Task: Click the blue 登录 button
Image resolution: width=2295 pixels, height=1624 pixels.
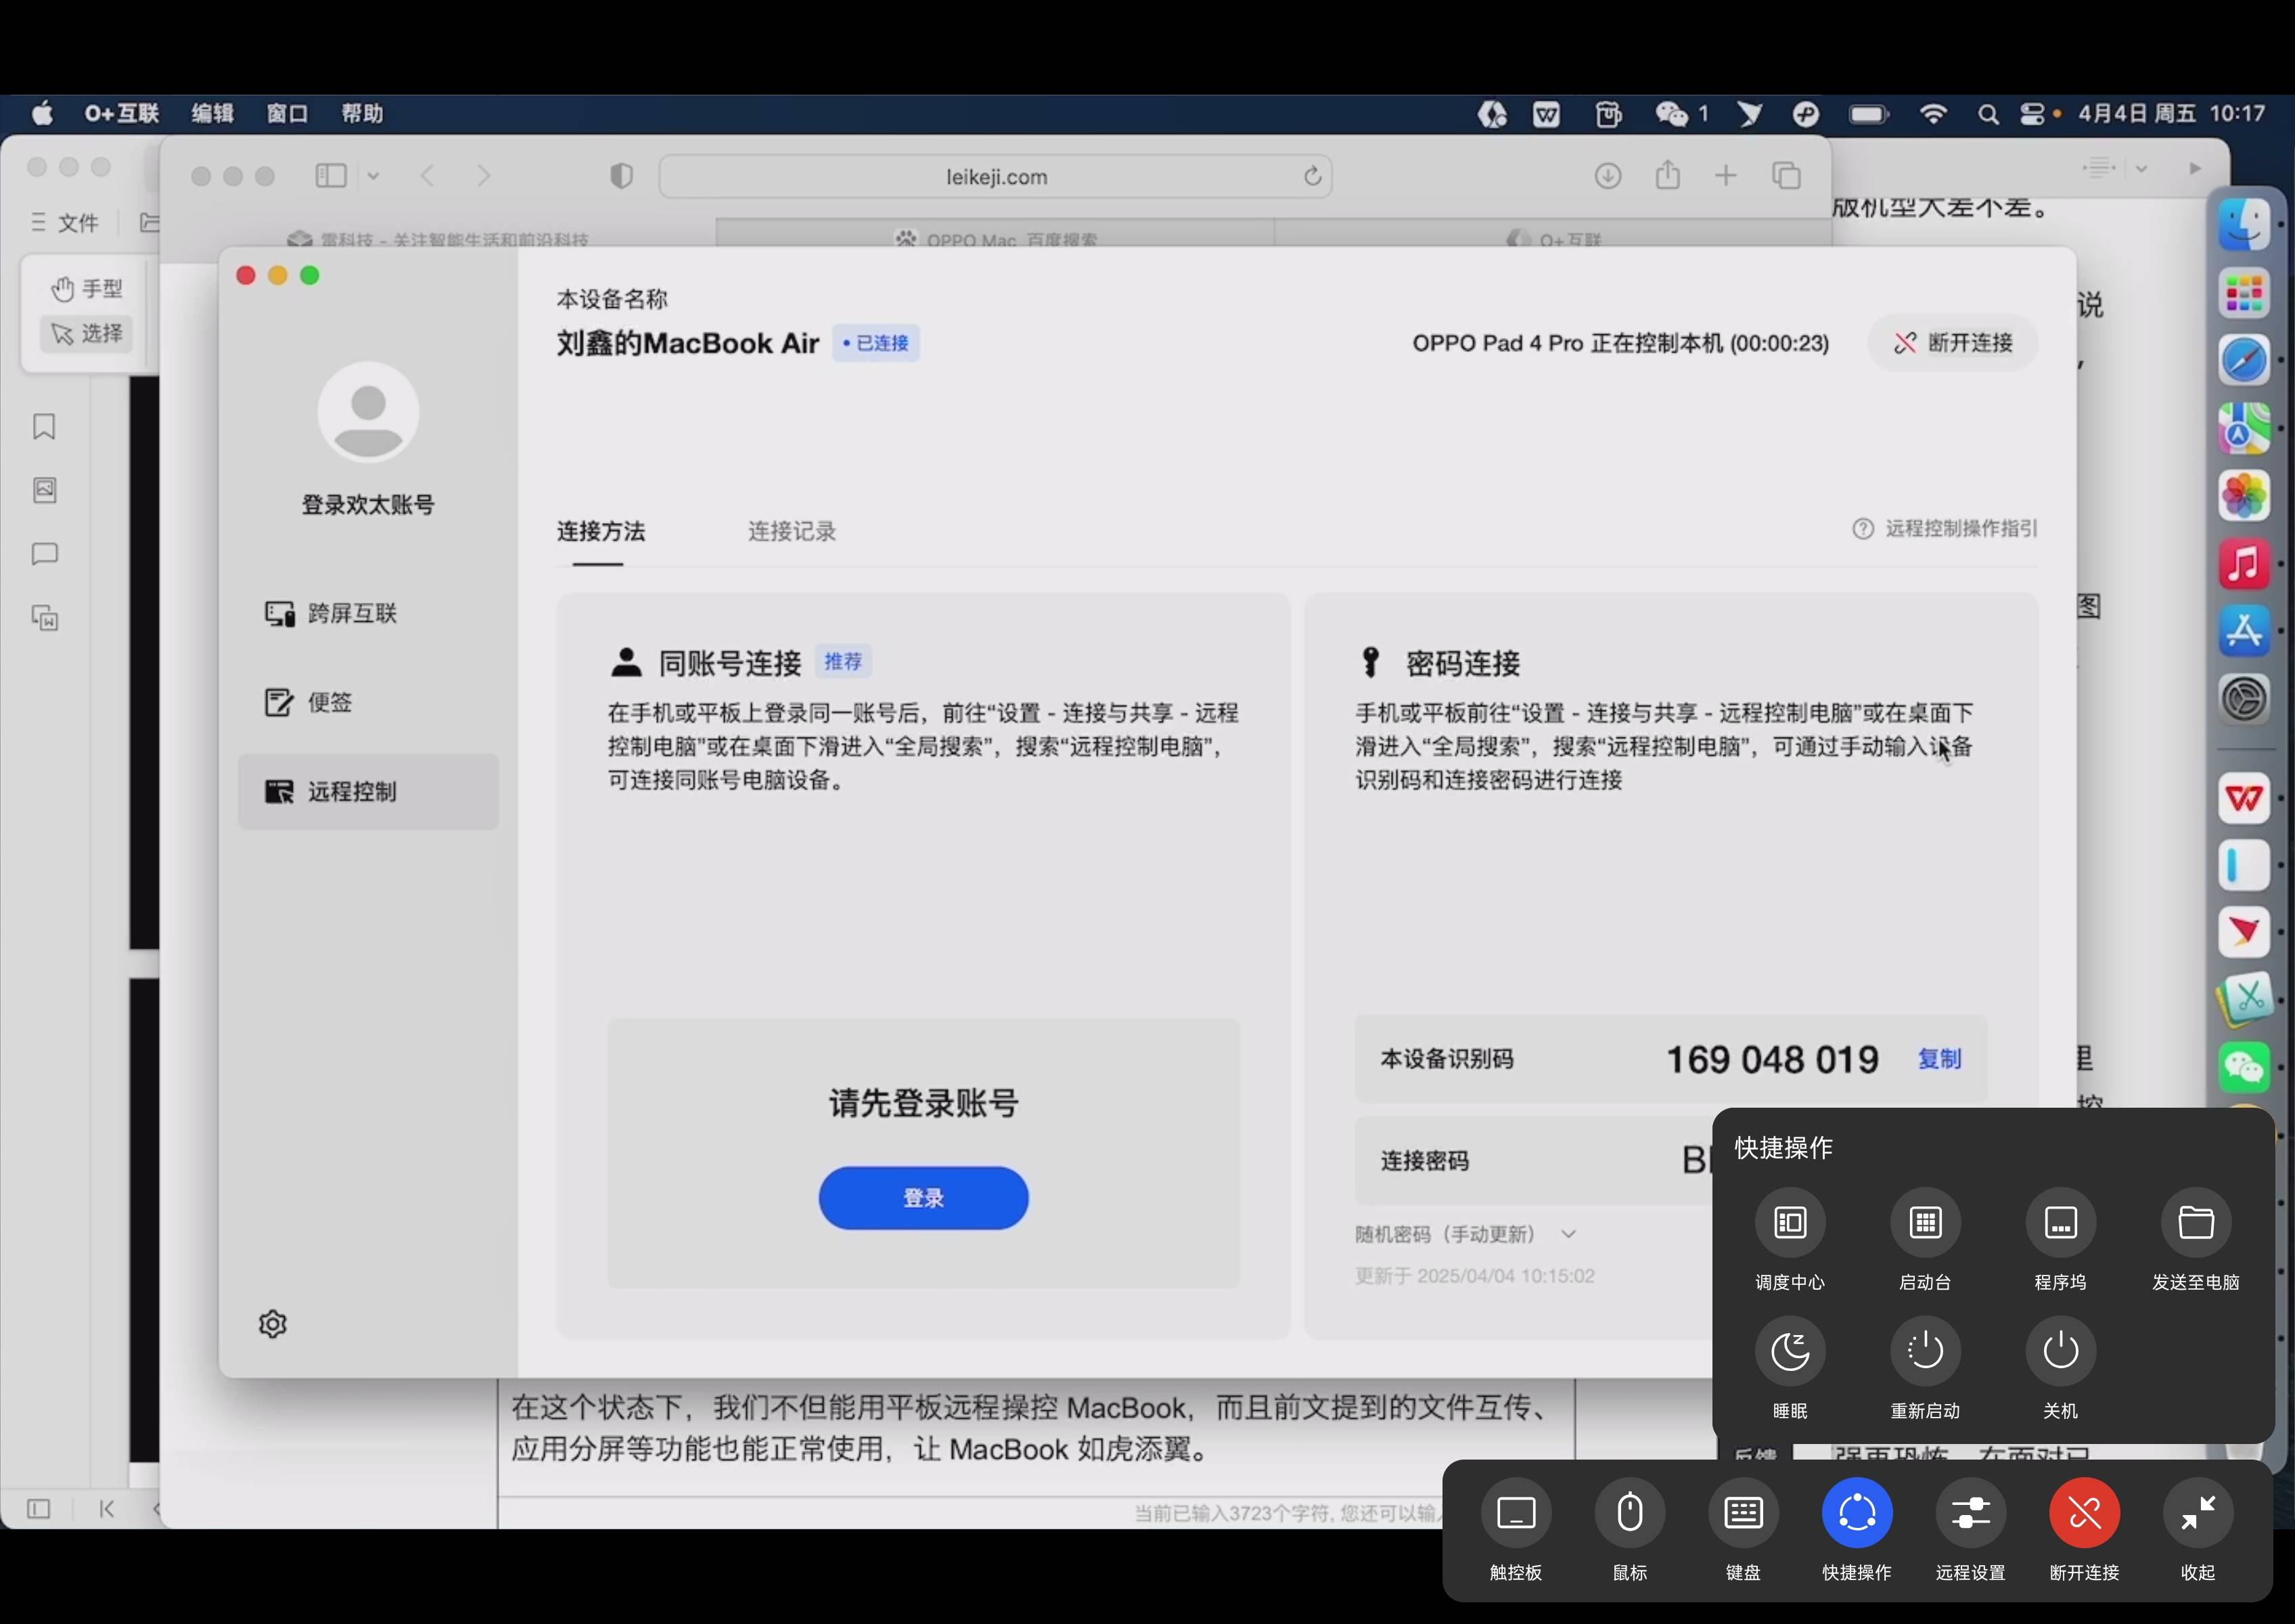Action: [x=923, y=1198]
